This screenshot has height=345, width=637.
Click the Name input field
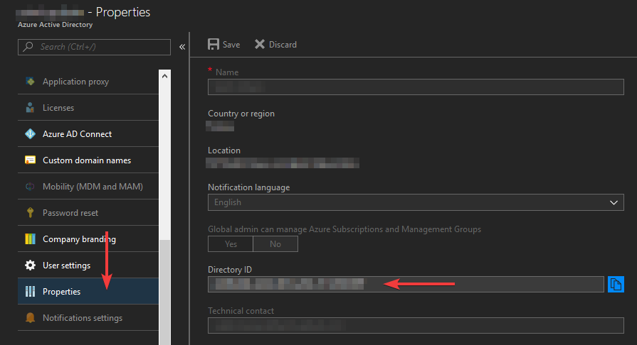416,87
